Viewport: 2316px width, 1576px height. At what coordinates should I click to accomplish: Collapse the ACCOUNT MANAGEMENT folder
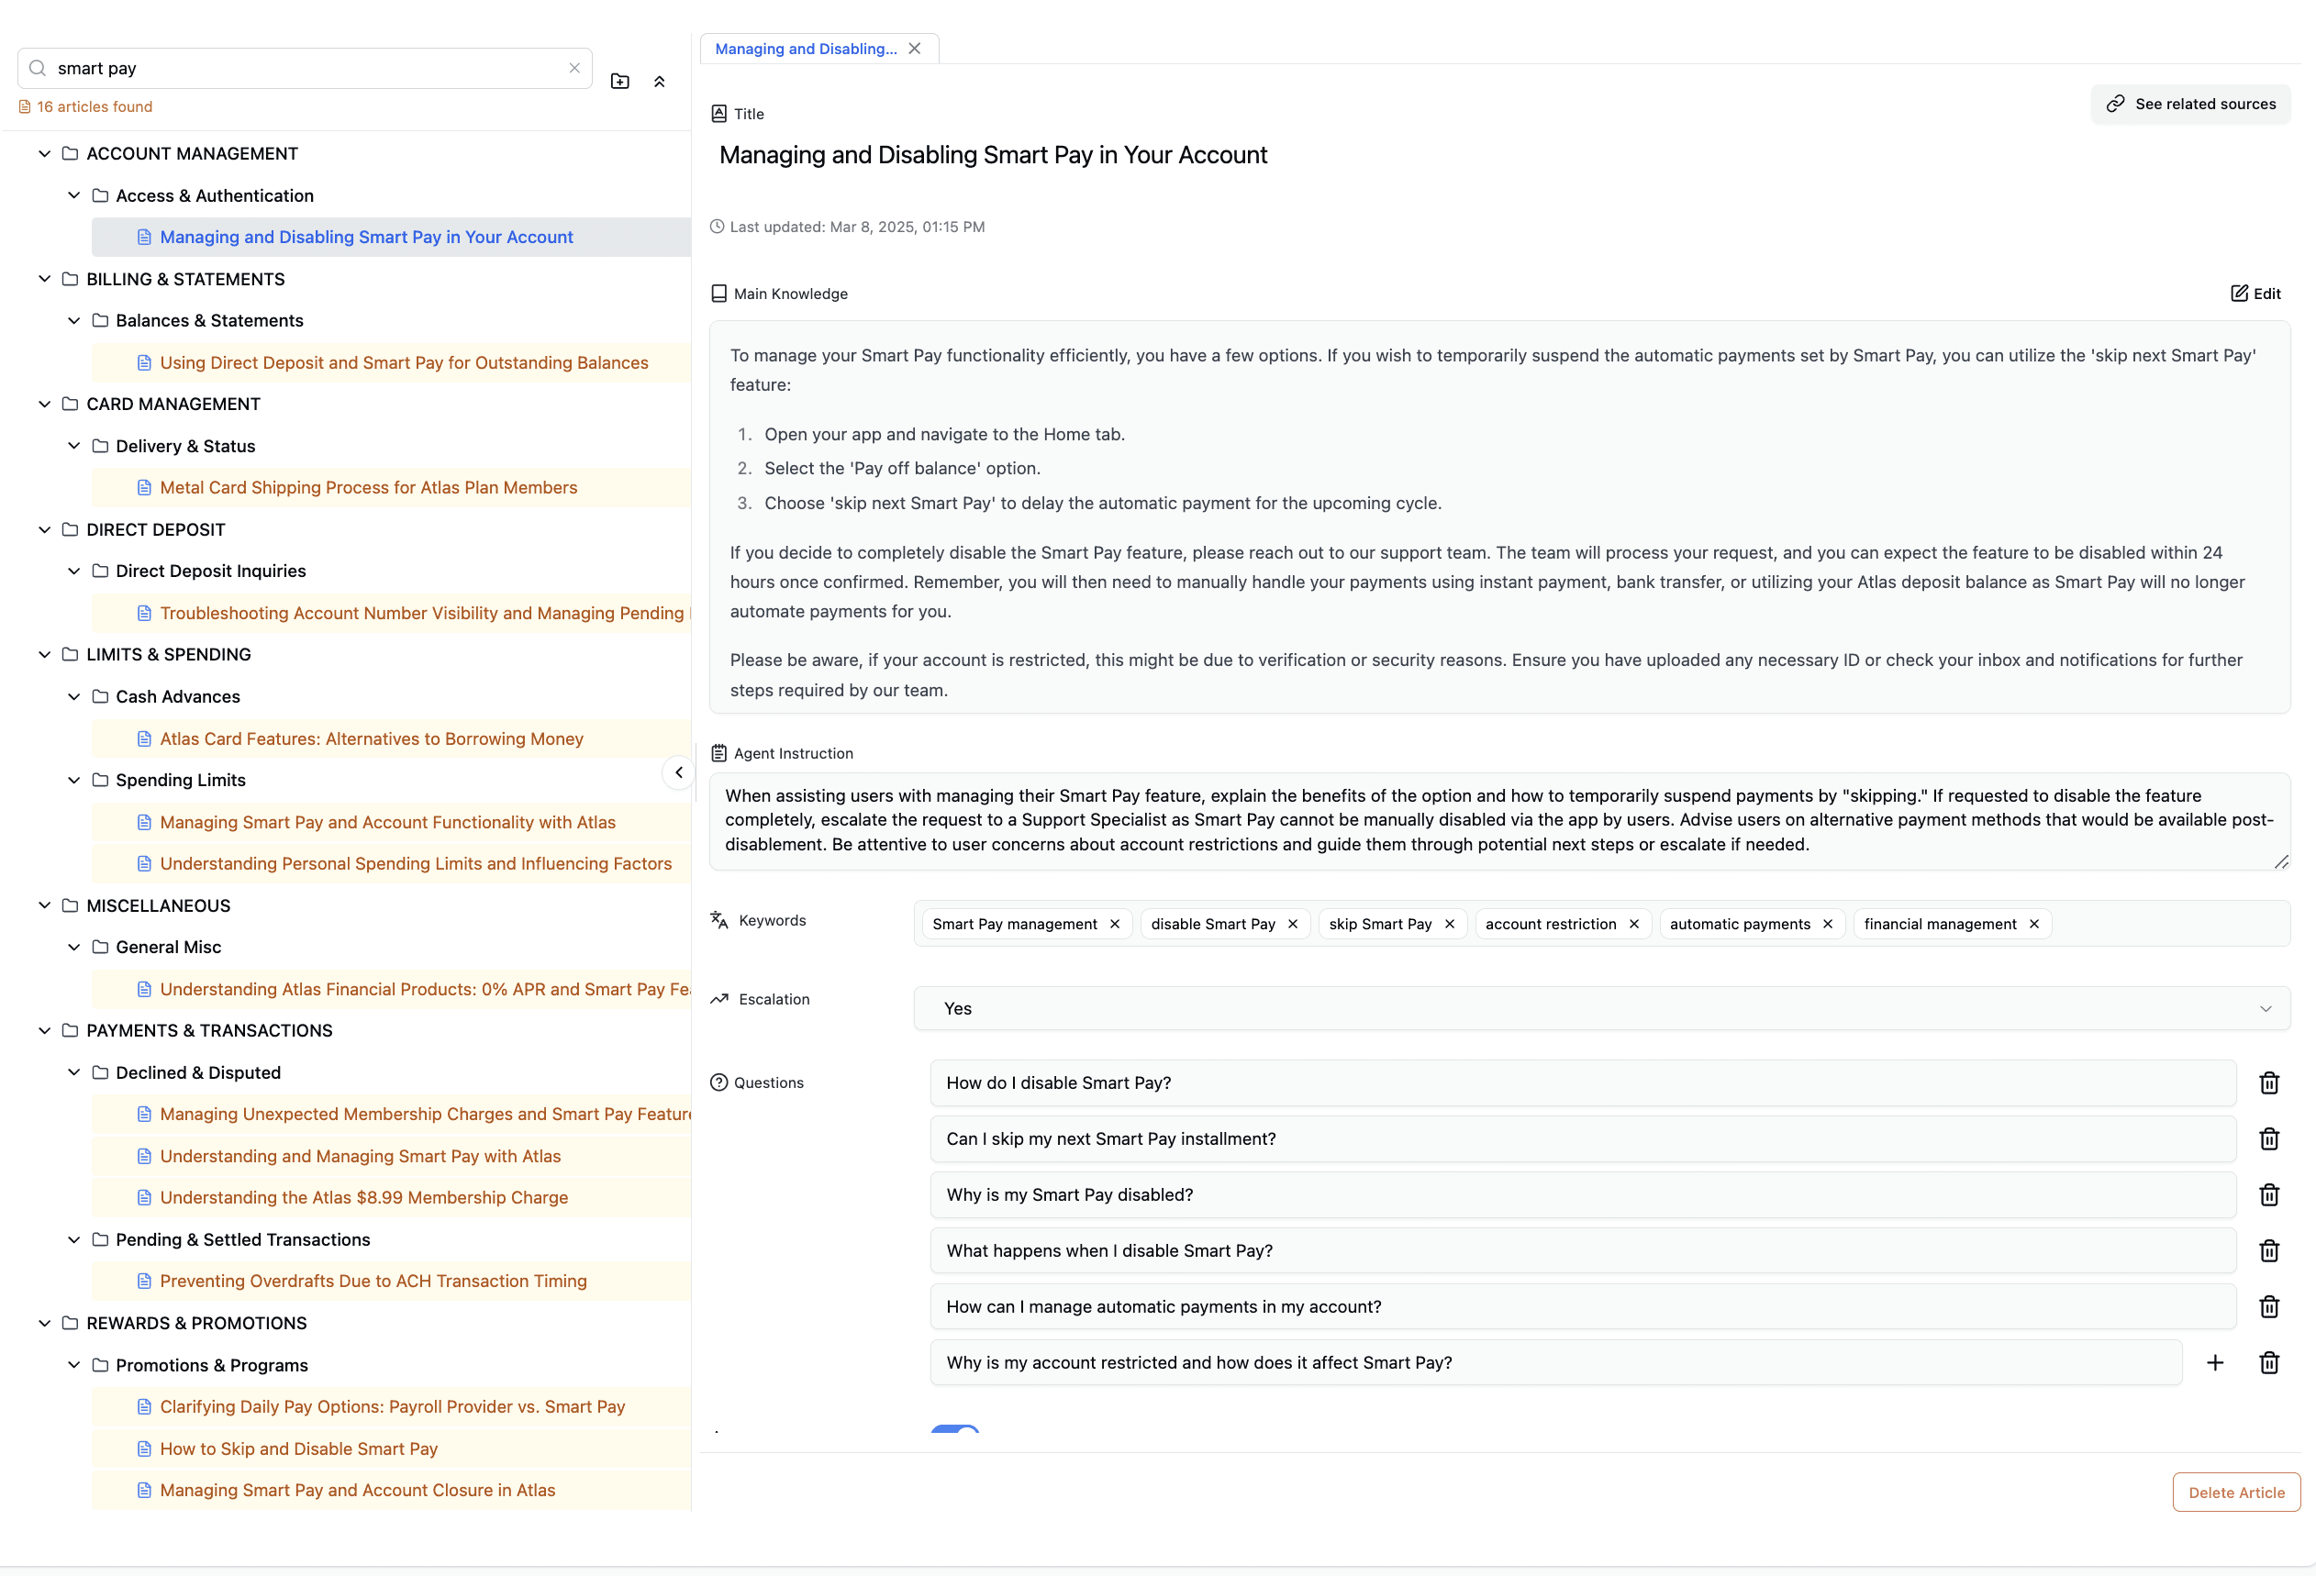44,153
